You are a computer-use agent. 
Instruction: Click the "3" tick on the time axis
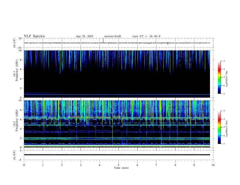point(81,165)
